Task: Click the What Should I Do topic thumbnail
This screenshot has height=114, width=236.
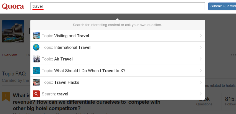Action: [x=36, y=71]
